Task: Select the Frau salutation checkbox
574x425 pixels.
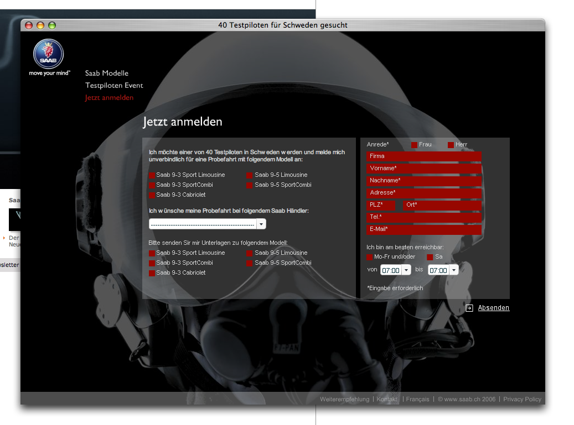Action: (414, 145)
